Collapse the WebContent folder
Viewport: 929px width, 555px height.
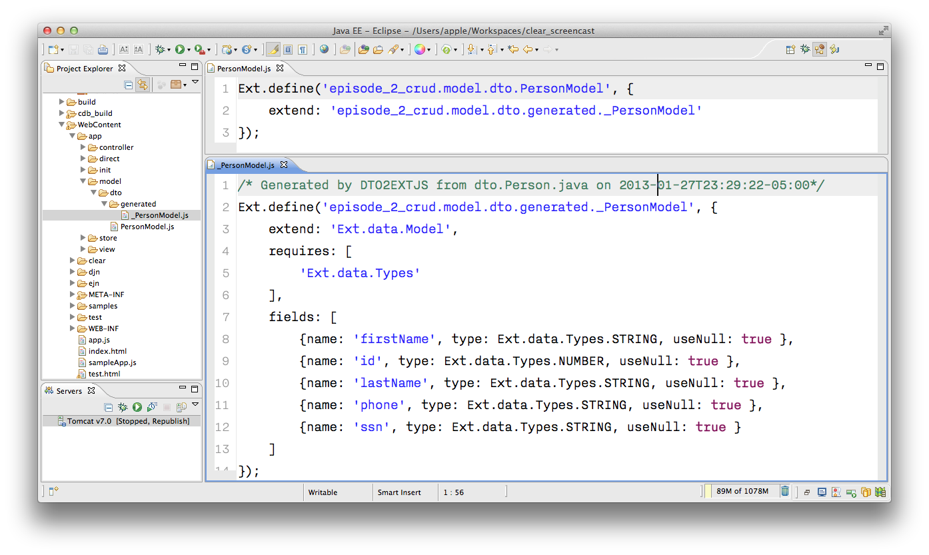[x=62, y=125]
